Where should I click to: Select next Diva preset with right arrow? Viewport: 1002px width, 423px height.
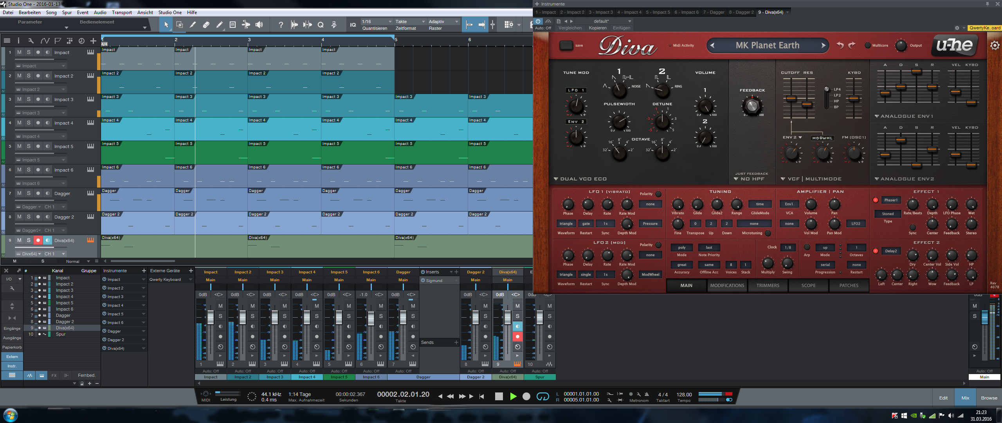823,45
